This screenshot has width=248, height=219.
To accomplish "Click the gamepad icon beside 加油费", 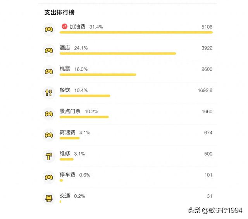I will 49,29.
